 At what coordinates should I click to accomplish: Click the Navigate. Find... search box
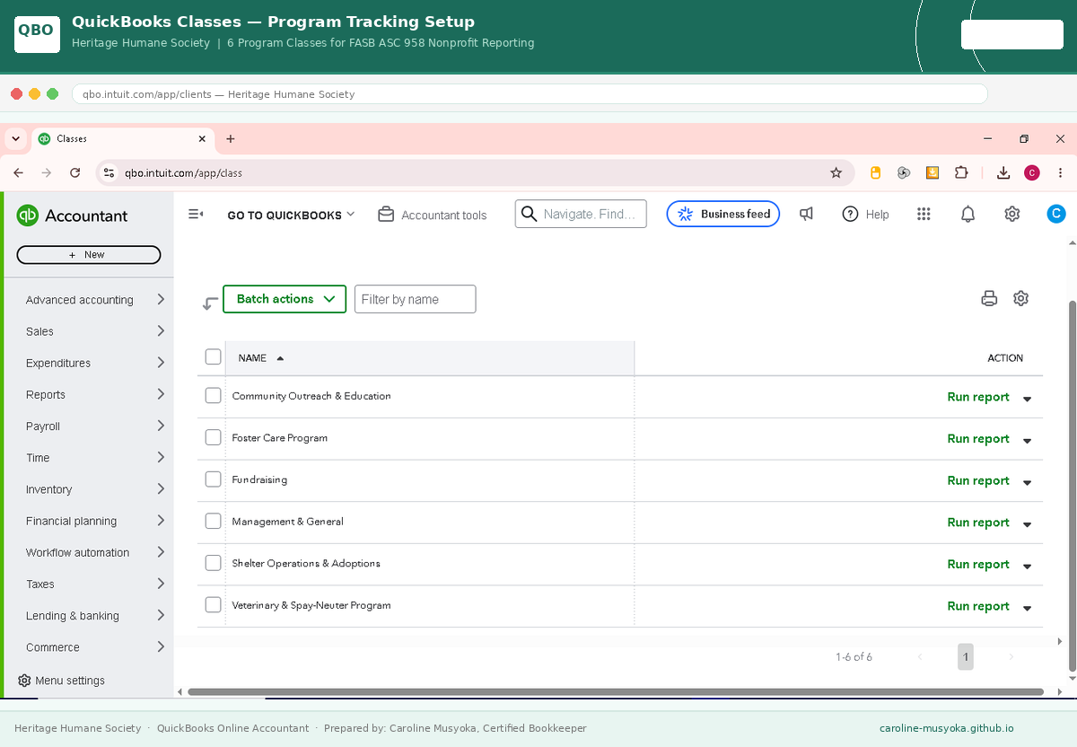(581, 214)
